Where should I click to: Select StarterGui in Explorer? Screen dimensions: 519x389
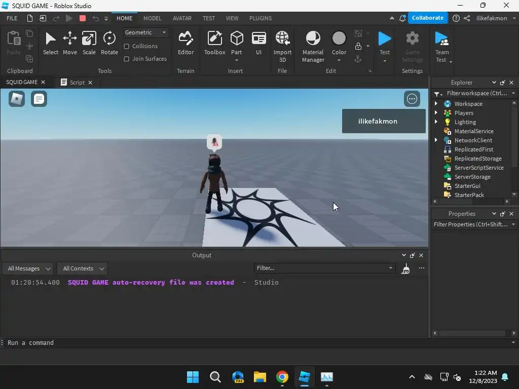click(x=467, y=186)
